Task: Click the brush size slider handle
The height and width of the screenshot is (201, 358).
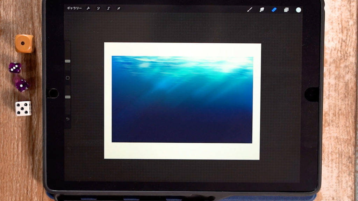Action: click(68, 61)
